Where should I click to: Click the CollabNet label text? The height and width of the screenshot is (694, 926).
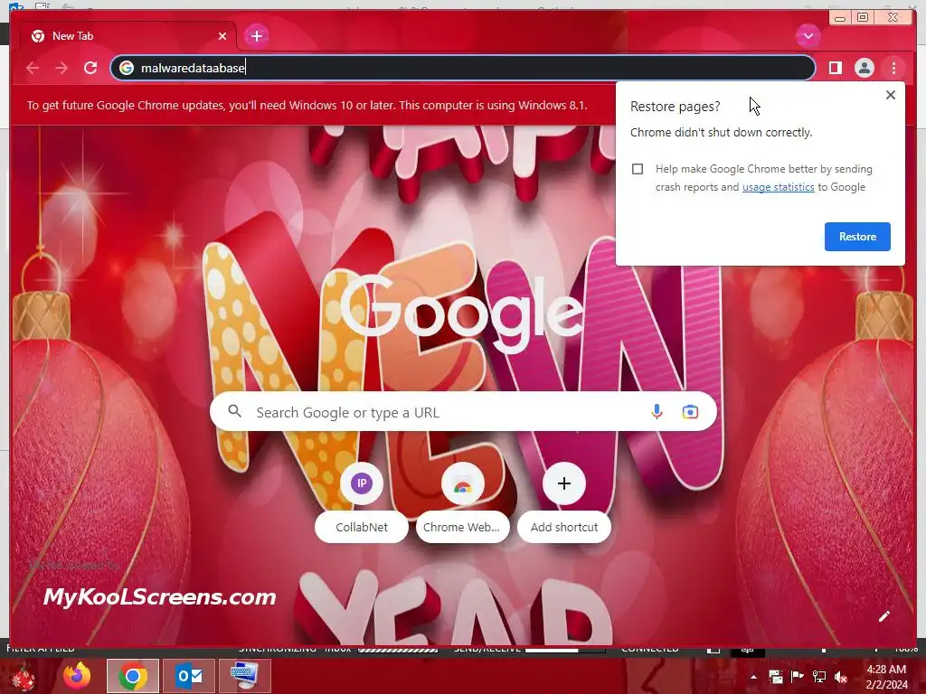(362, 527)
